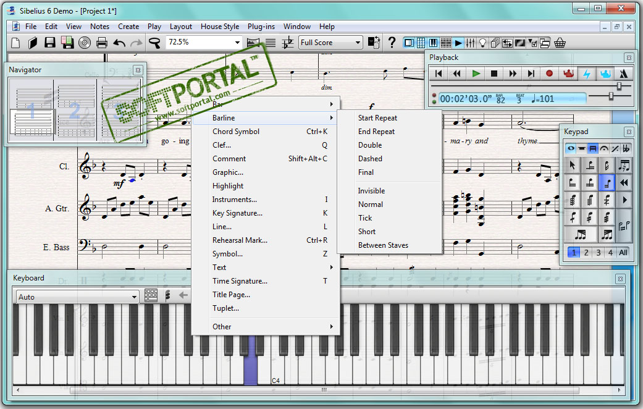Image resolution: width=643 pixels, height=409 pixels.
Task: Click the C4 key on the keyboard
Action: coord(276,369)
